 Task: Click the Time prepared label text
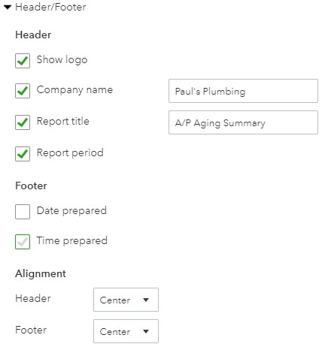point(72,241)
